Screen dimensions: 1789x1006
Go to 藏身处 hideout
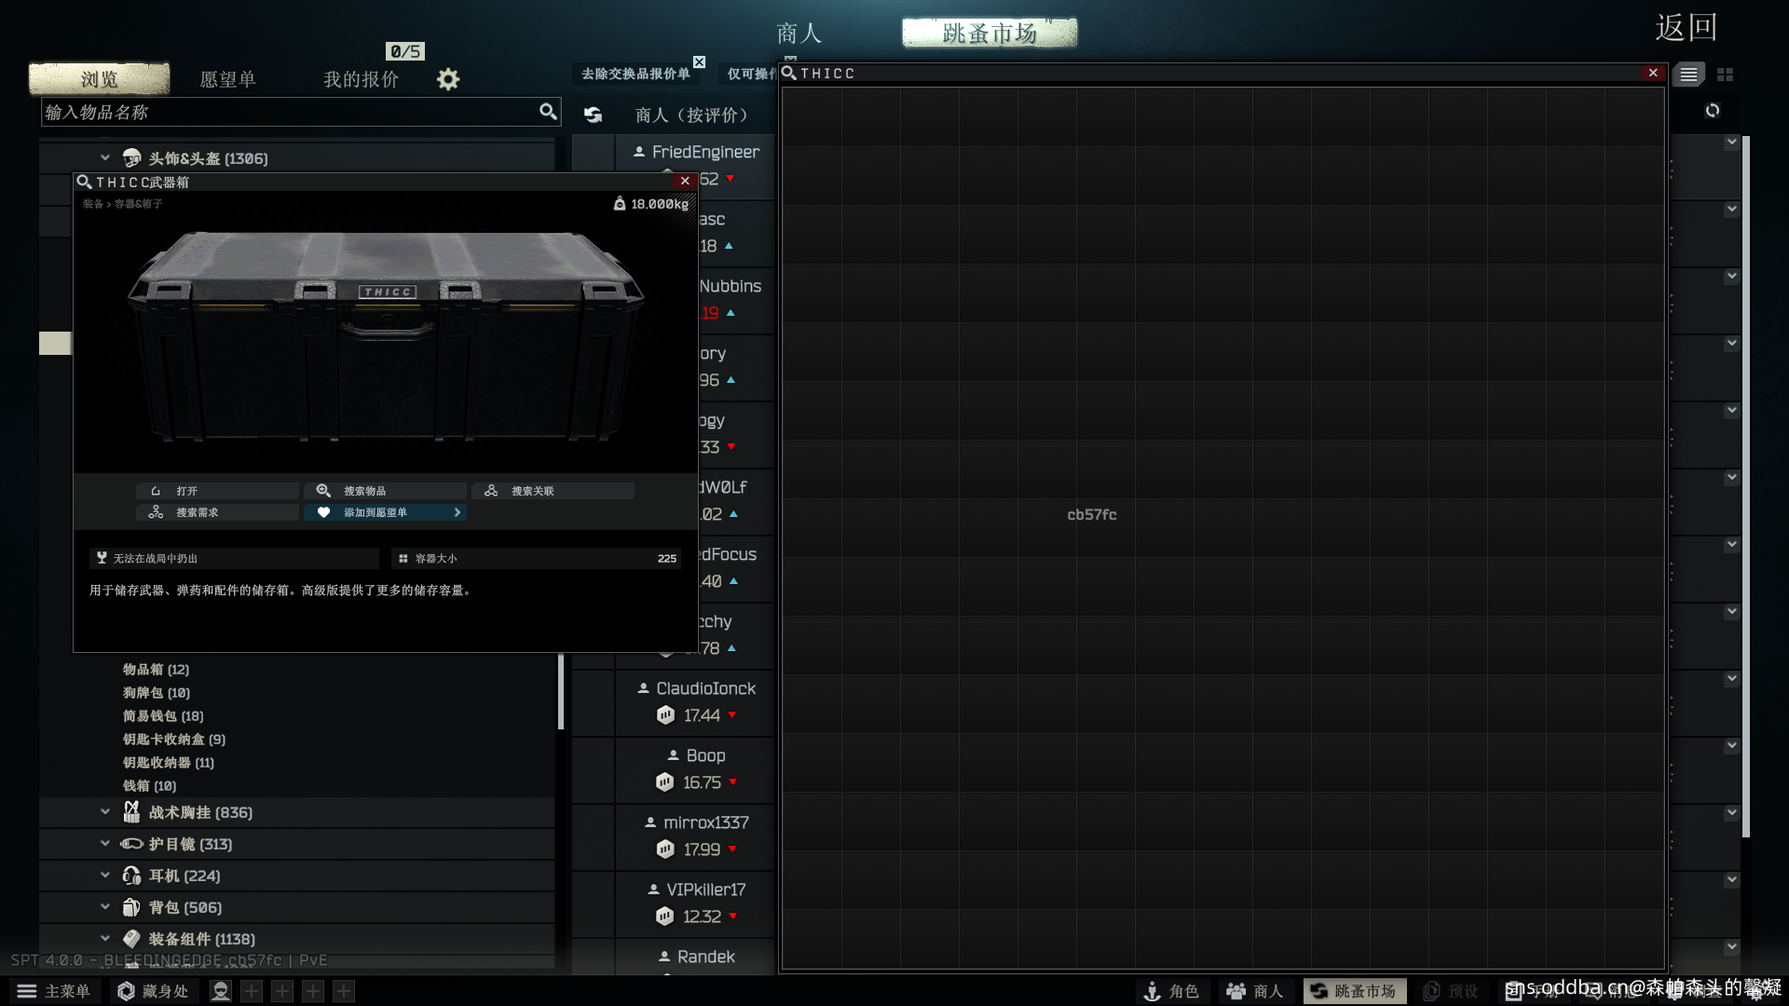pyautogui.click(x=154, y=991)
